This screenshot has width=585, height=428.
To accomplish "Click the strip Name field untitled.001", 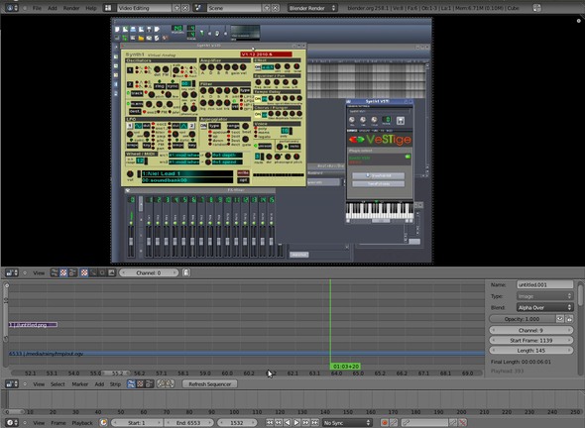I will tap(544, 284).
